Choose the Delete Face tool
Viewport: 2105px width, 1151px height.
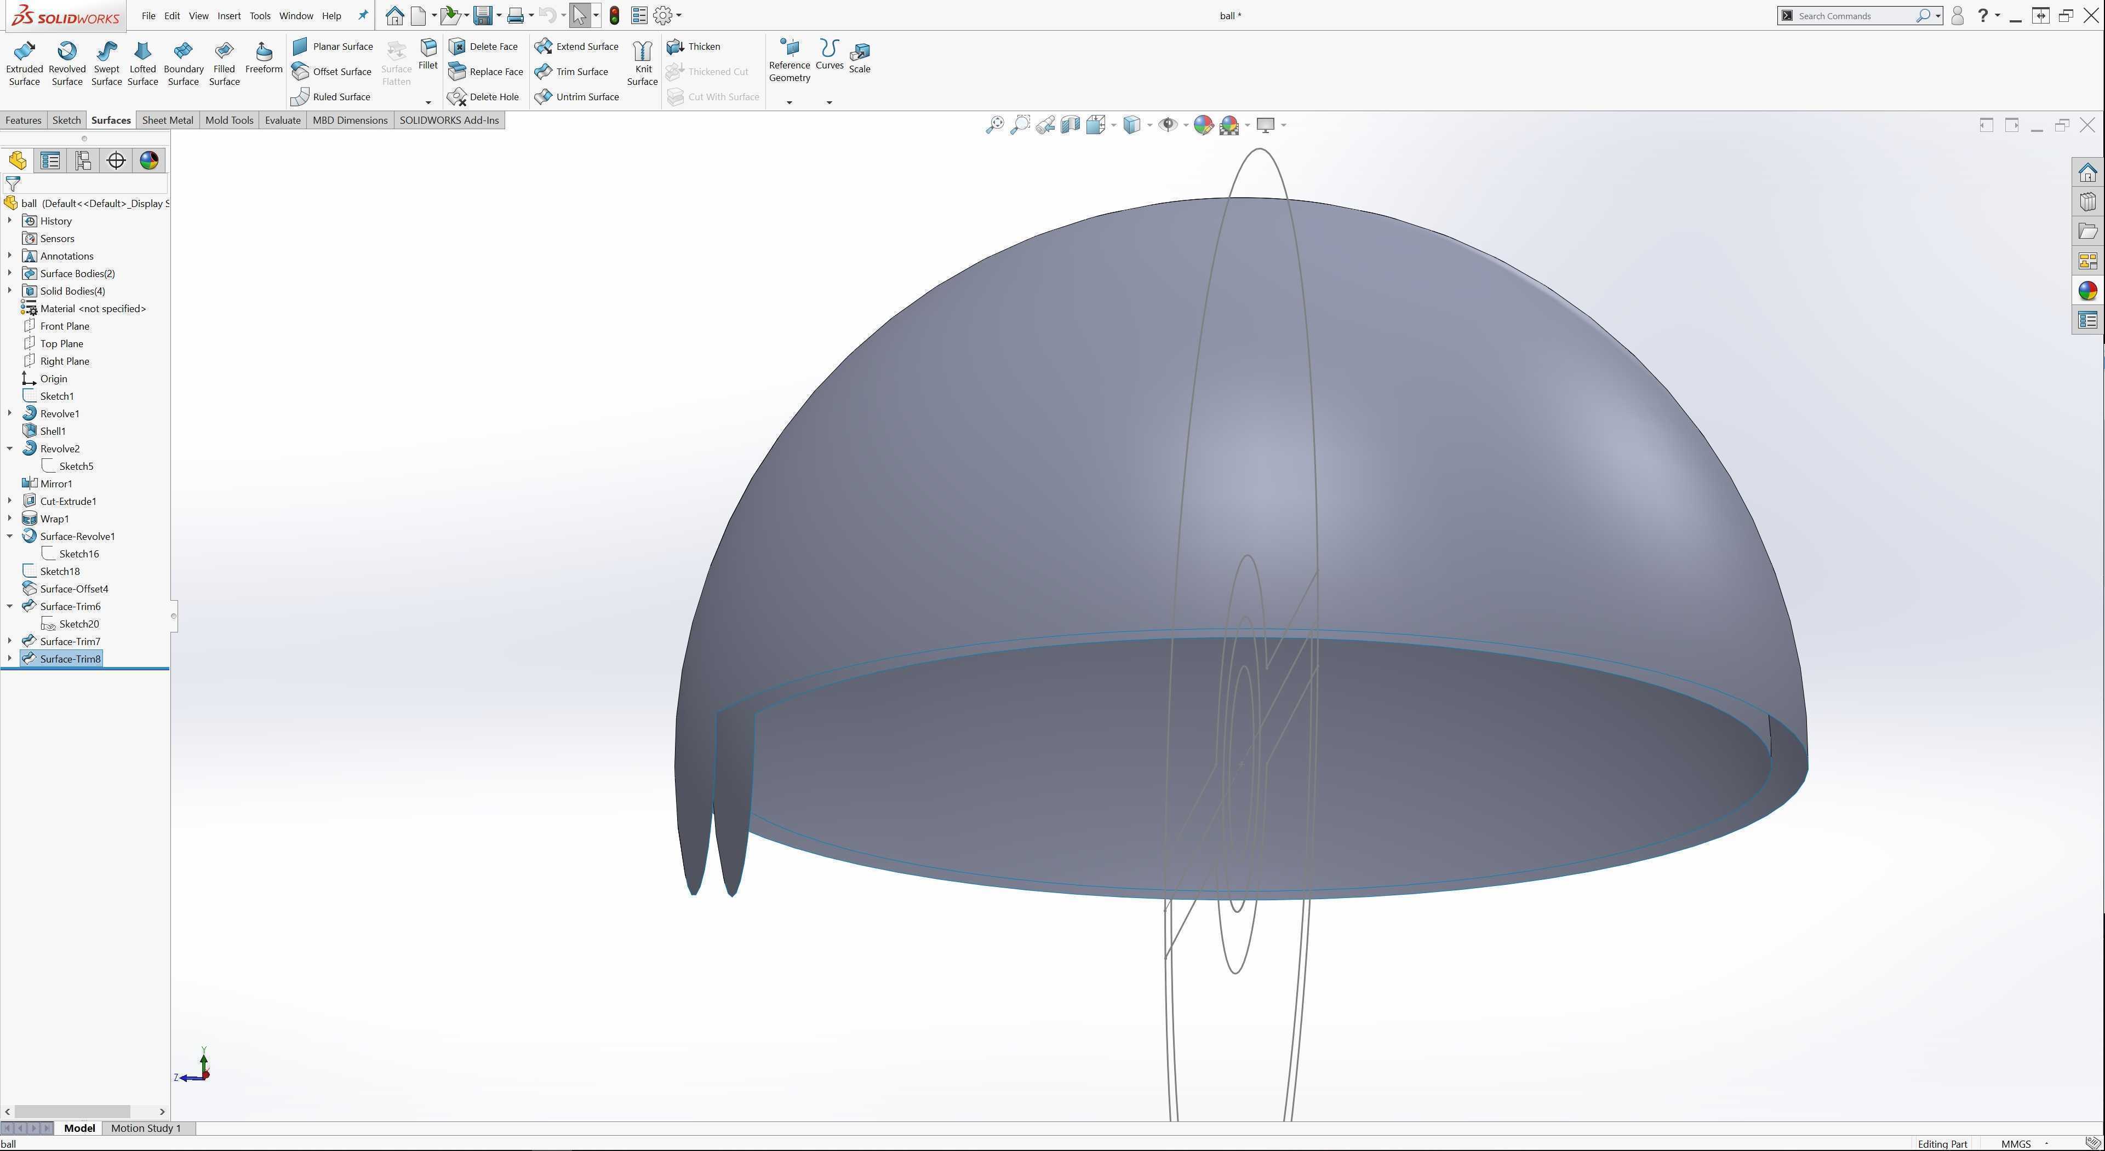pos(484,47)
